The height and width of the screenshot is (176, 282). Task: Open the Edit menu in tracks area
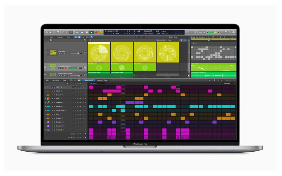[51, 37]
